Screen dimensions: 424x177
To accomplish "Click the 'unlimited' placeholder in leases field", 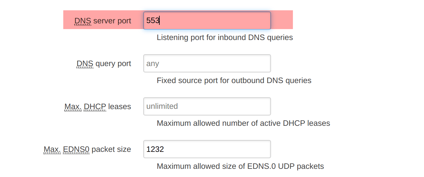I will [162, 106].
